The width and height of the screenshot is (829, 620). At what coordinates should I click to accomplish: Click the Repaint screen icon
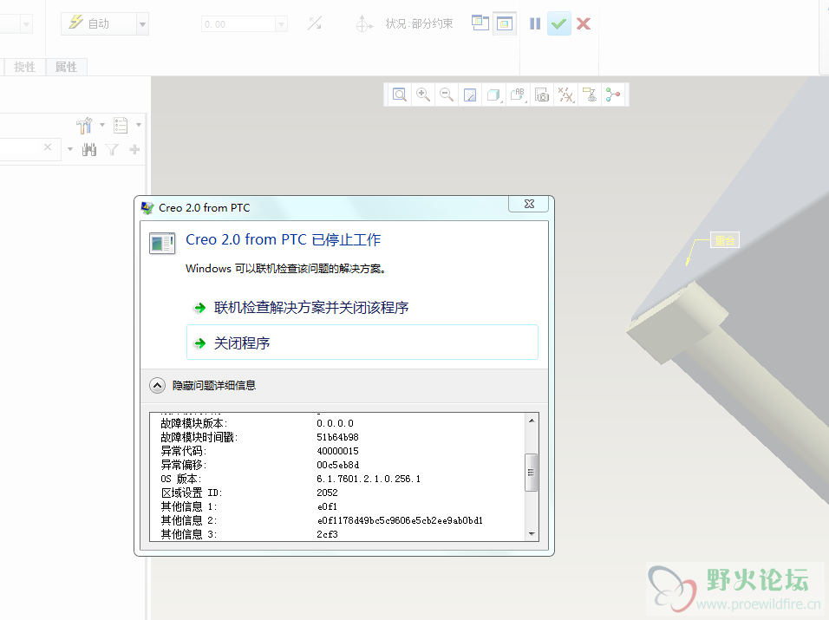click(x=470, y=95)
